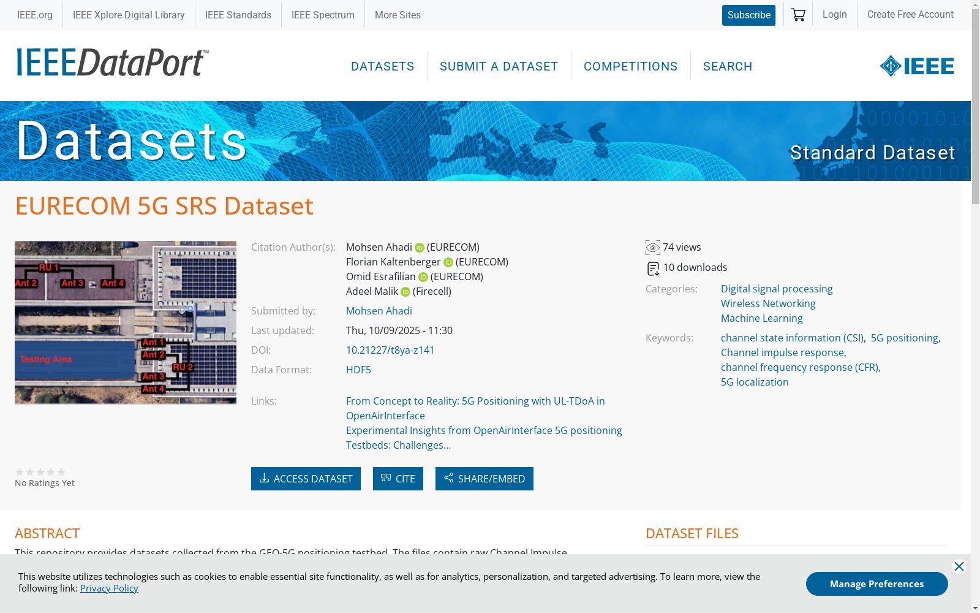Expand the More Sites menu
Screen dimensions: 980x613
coord(398,15)
